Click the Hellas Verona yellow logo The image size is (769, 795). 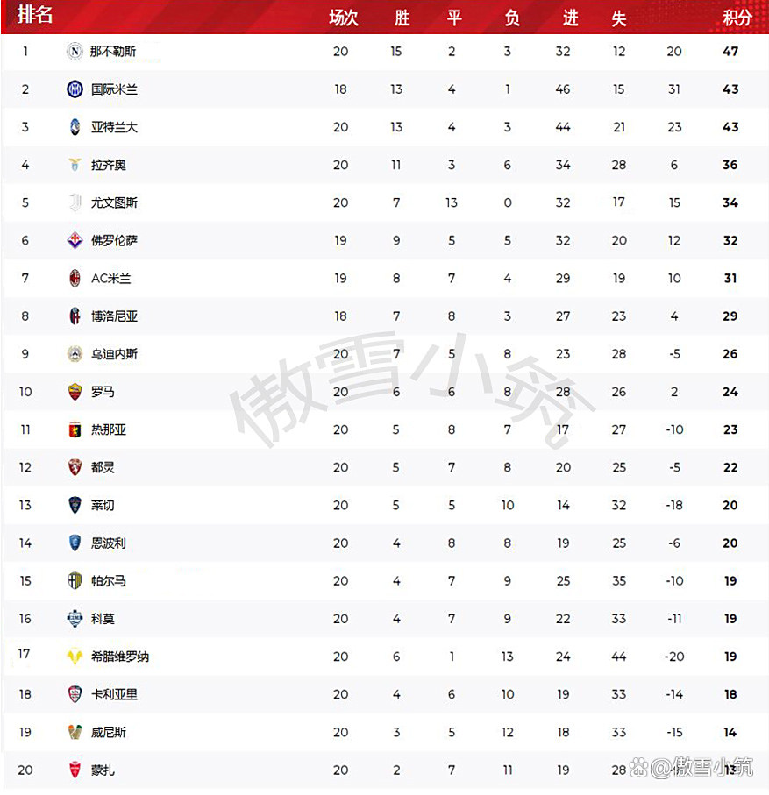(x=75, y=657)
